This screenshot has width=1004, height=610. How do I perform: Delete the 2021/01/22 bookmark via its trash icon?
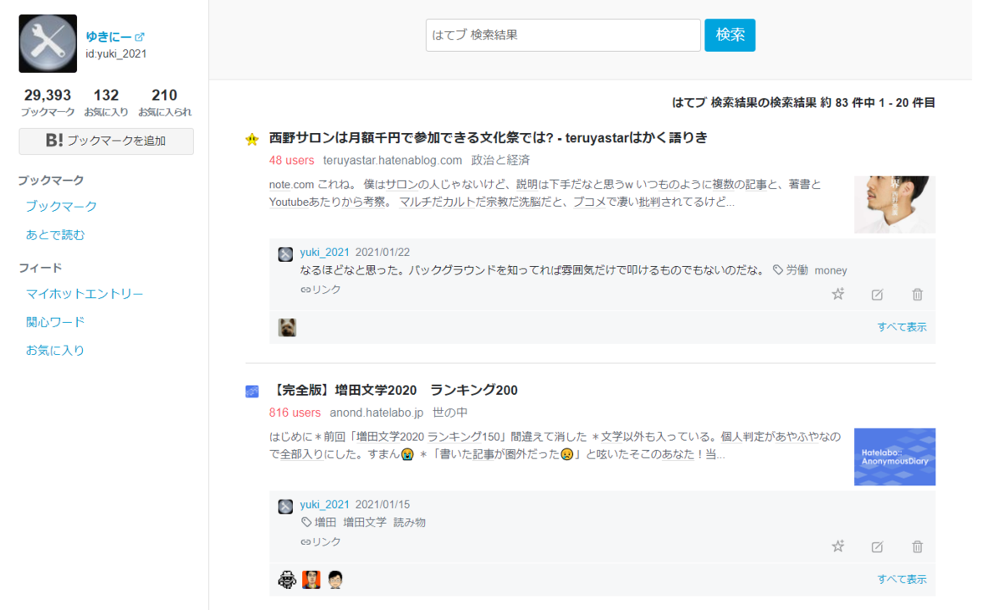pos(917,295)
